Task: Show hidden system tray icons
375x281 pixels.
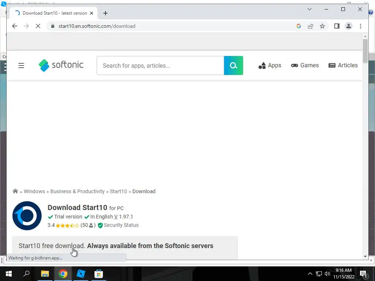Action: 310,274
